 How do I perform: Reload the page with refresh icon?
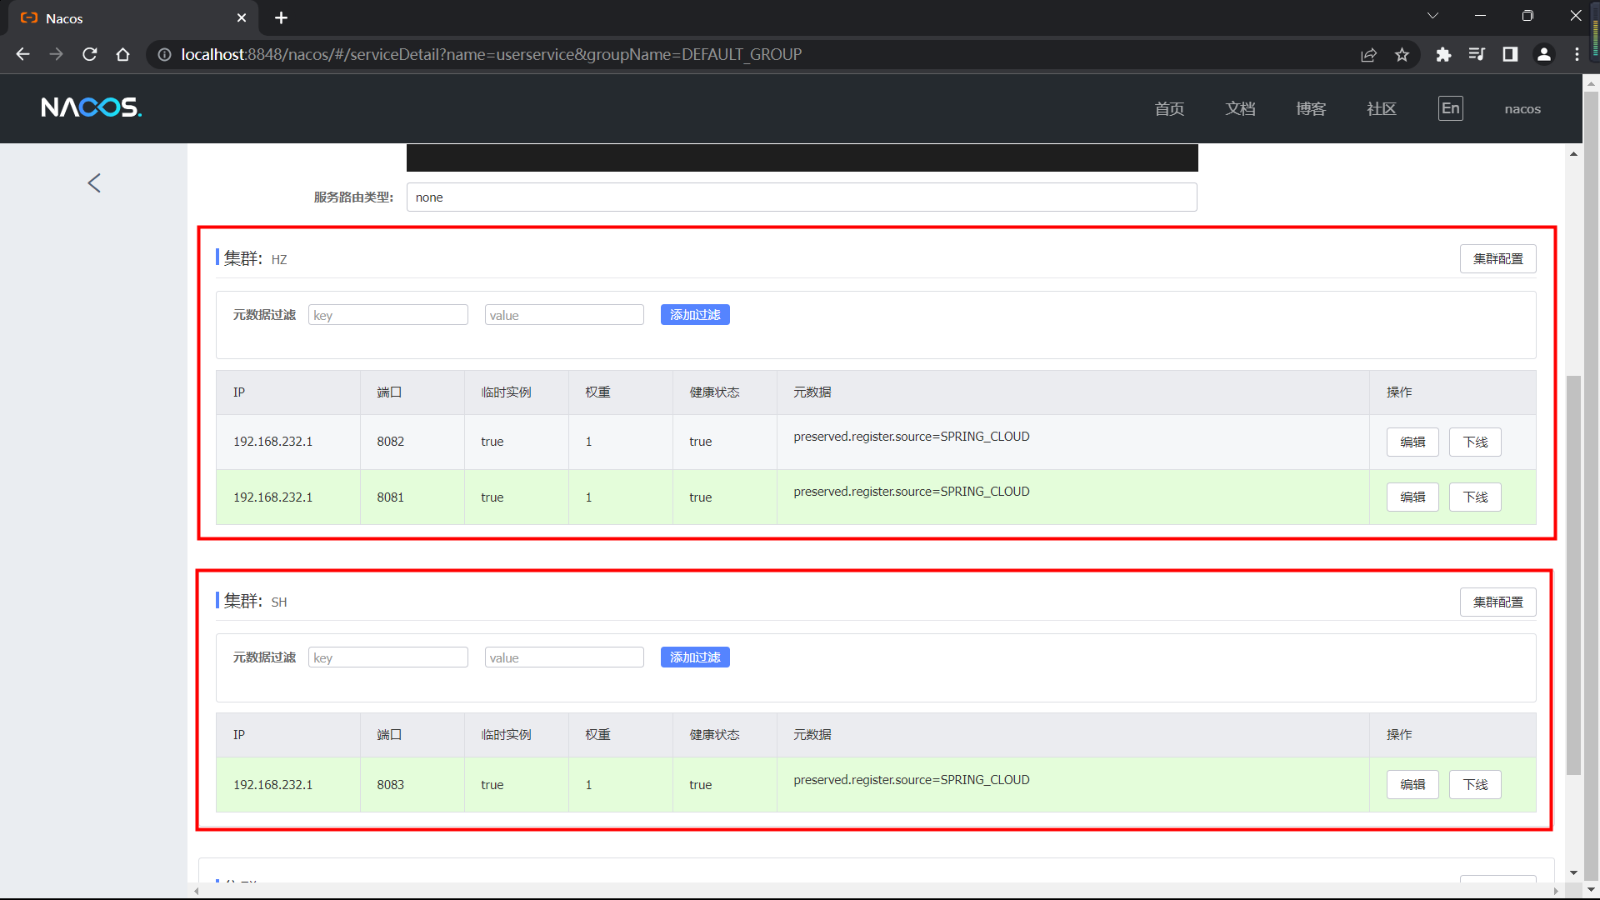tap(90, 54)
